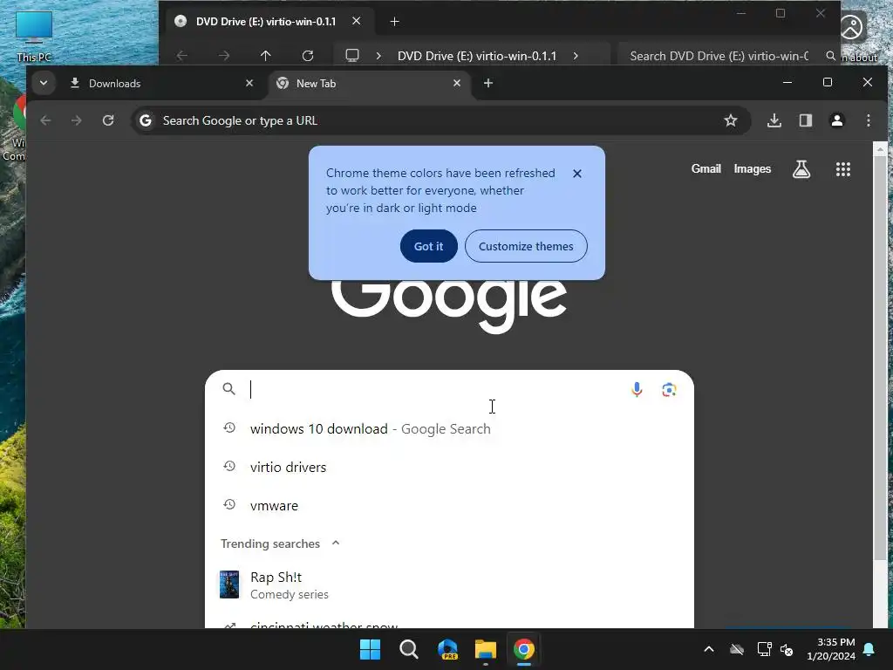Screen dimensions: 893x670
Task: Click DVD Drive (E:) virtio-win-0.1.1 breadcrumb
Action: [x=477, y=56]
